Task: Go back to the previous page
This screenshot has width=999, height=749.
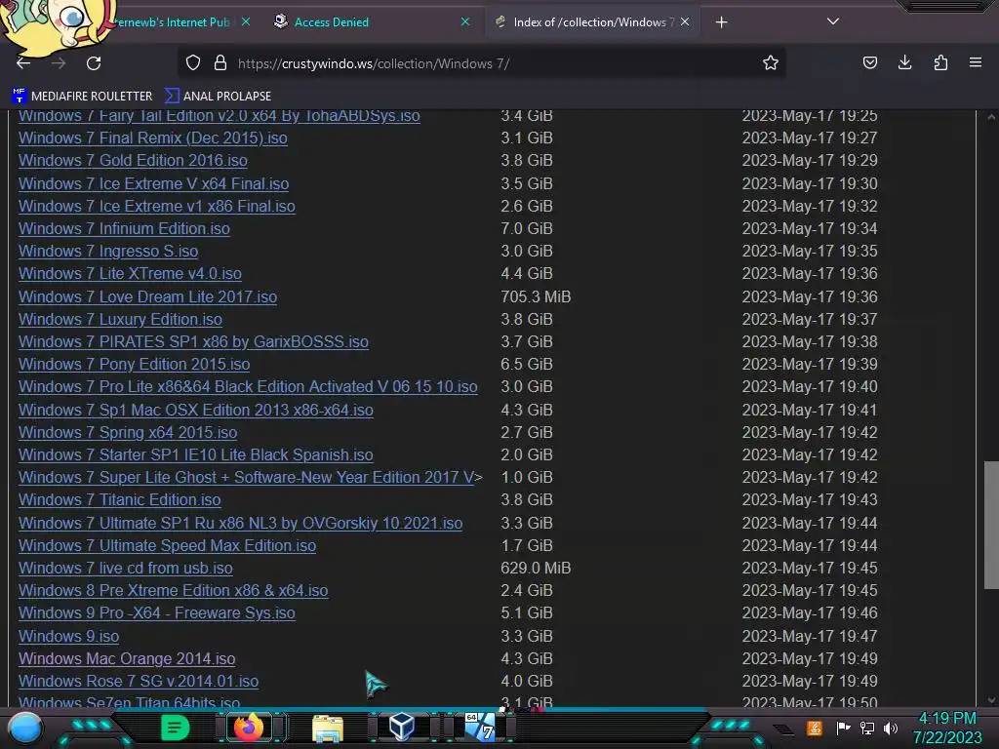Action: (x=23, y=63)
